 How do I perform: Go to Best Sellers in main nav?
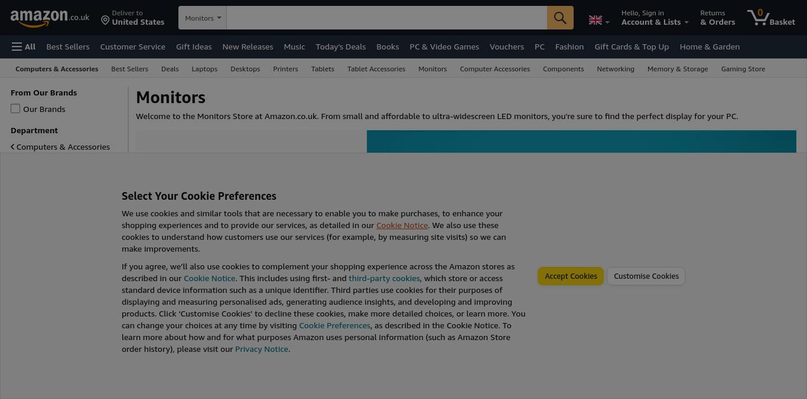click(68, 47)
